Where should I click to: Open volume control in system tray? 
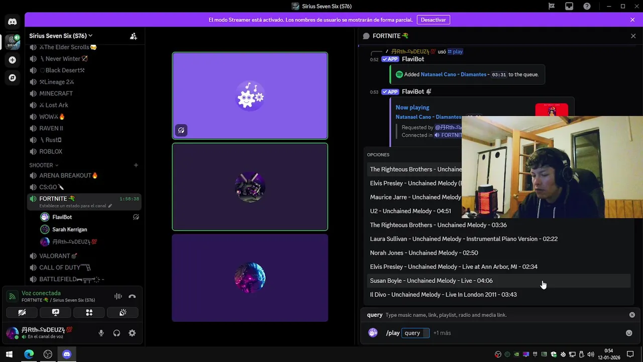(x=591, y=354)
